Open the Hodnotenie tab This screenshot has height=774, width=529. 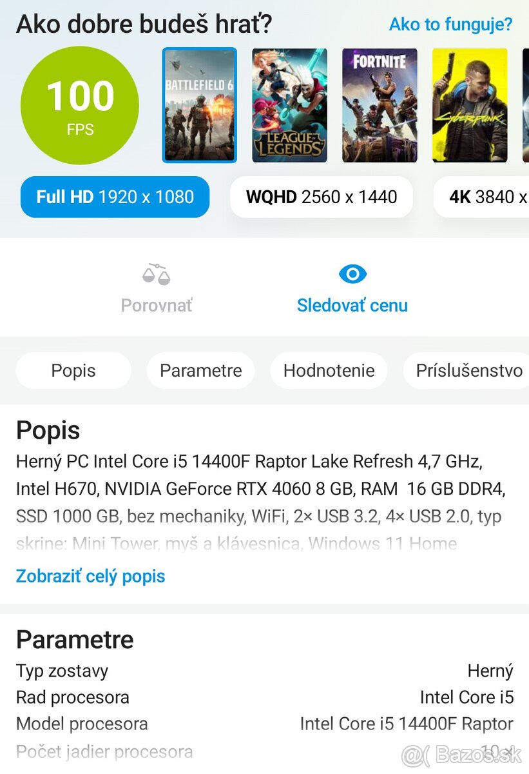[x=329, y=370]
